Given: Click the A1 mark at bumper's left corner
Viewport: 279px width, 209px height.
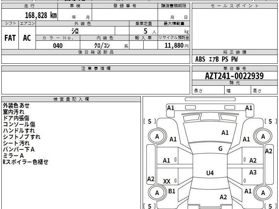Looking at the screenshot, I should pyautogui.click(x=171, y=108).
